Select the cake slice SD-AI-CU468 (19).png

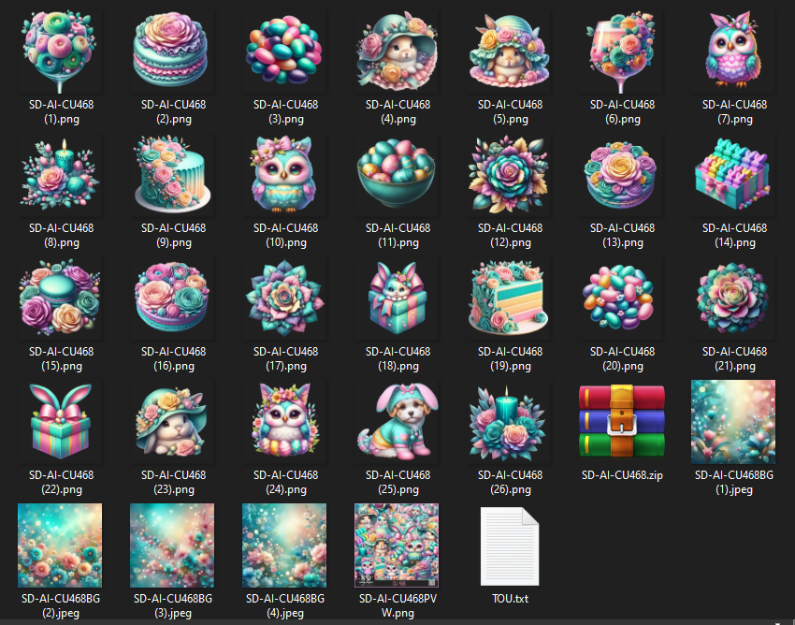pos(510,298)
